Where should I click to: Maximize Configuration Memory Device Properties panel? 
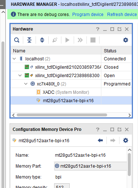[112, 129]
